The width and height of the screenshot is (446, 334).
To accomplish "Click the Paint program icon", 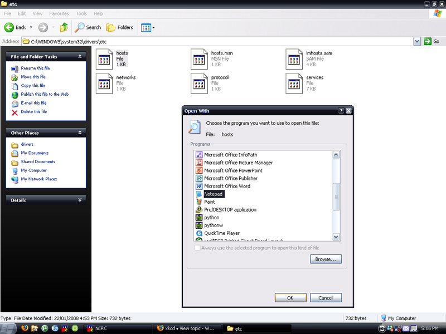I will (x=199, y=202).
